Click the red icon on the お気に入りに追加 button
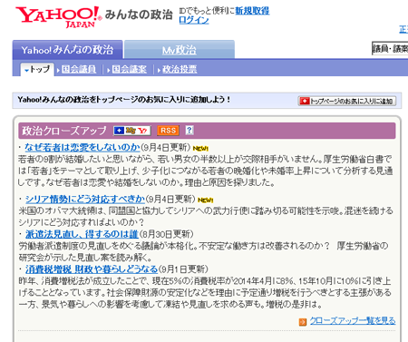 pos(305,101)
